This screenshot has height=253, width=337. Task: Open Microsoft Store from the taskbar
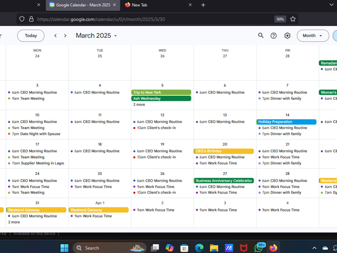(x=184, y=248)
